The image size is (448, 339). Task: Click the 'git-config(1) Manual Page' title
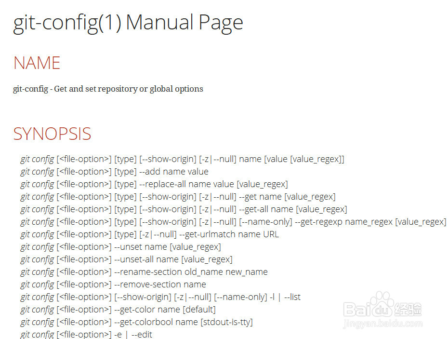click(128, 24)
